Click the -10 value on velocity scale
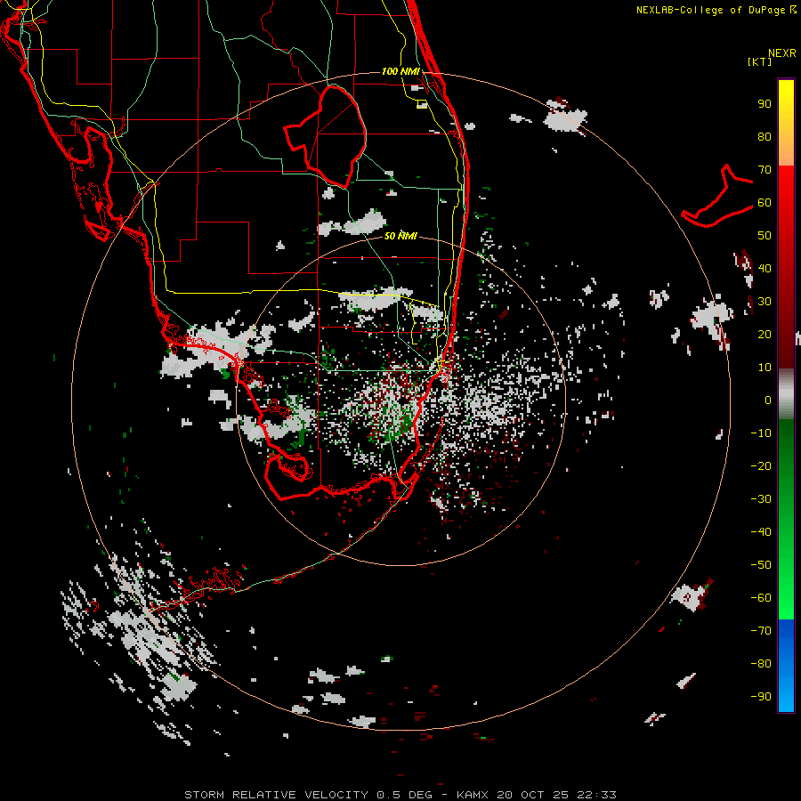801x801 pixels. click(761, 433)
